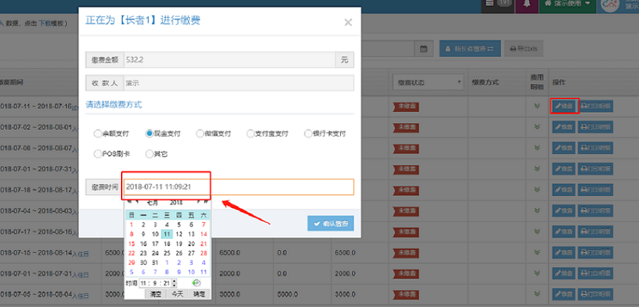Open the 缴费状态 filter dropdown

(x=428, y=82)
